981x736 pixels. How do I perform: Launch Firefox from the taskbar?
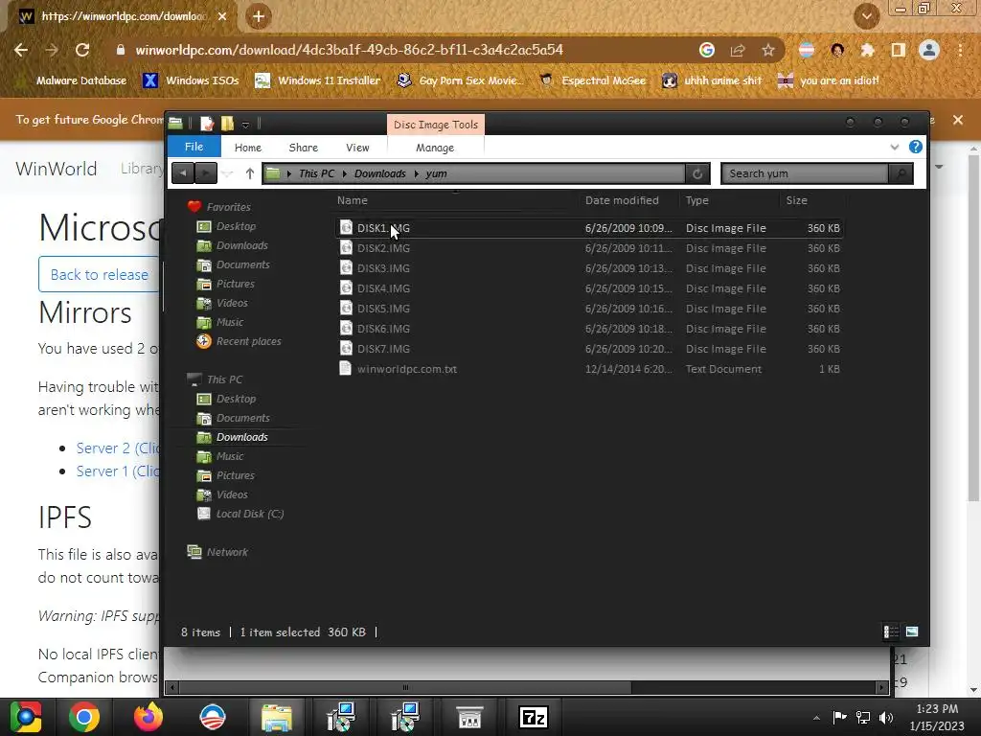[x=148, y=717]
